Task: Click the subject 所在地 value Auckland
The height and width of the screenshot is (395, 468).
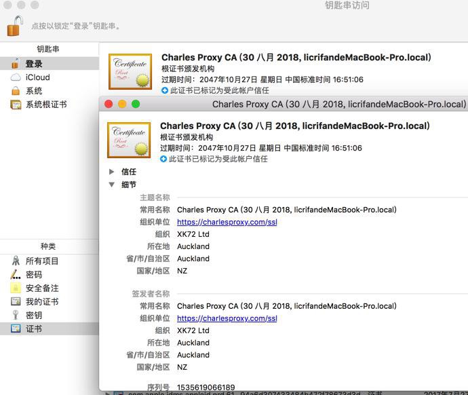Action: tap(193, 246)
